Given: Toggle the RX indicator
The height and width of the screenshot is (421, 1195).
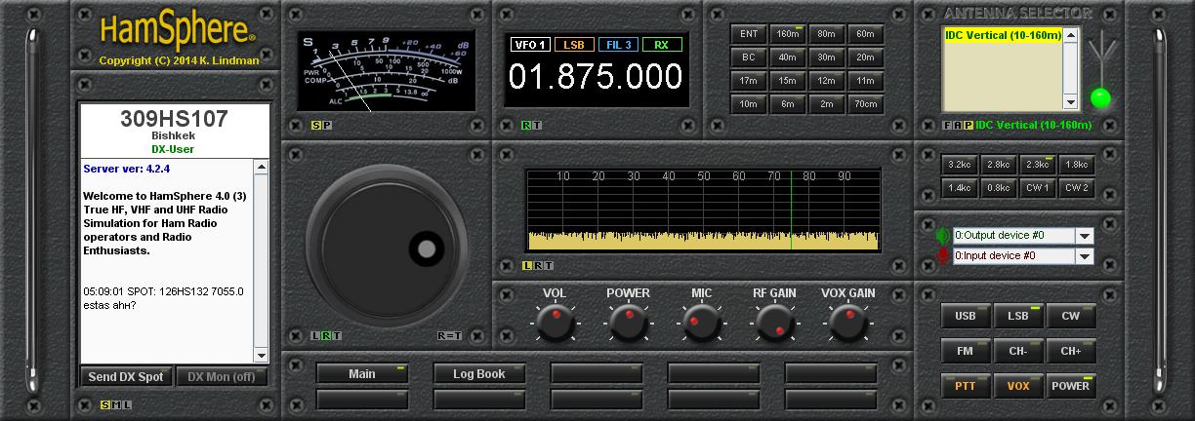Looking at the screenshot, I should 662,45.
